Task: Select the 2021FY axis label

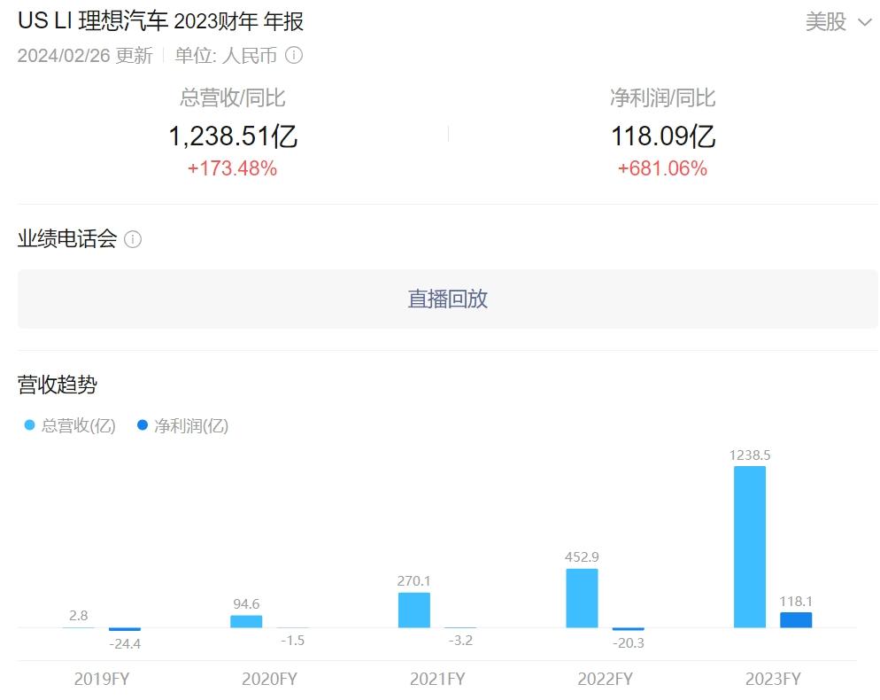Action: tap(437, 680)
